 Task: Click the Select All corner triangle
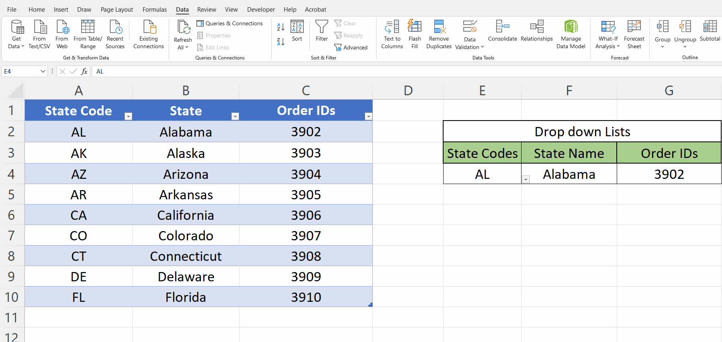[x=16, y=90]
